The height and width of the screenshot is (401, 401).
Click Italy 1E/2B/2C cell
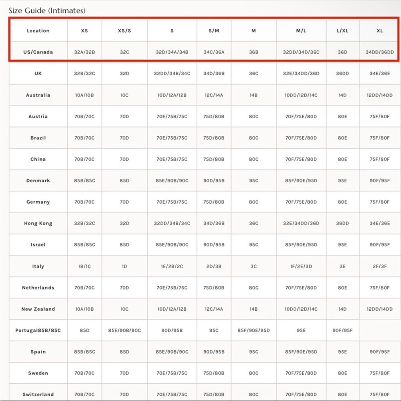(x=172, y=266)
